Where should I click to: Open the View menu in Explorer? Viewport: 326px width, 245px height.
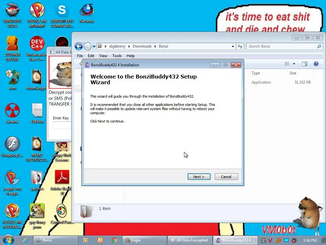coord(103,56)
